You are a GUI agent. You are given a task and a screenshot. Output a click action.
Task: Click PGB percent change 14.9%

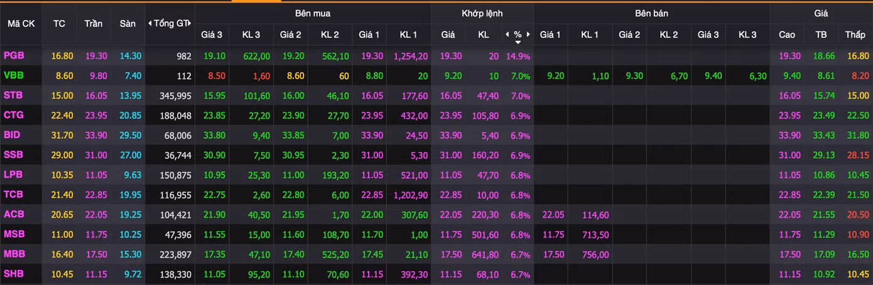click(x=518, y=56)
